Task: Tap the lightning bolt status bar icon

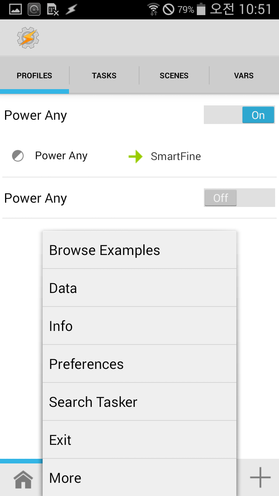Action: 71,9
